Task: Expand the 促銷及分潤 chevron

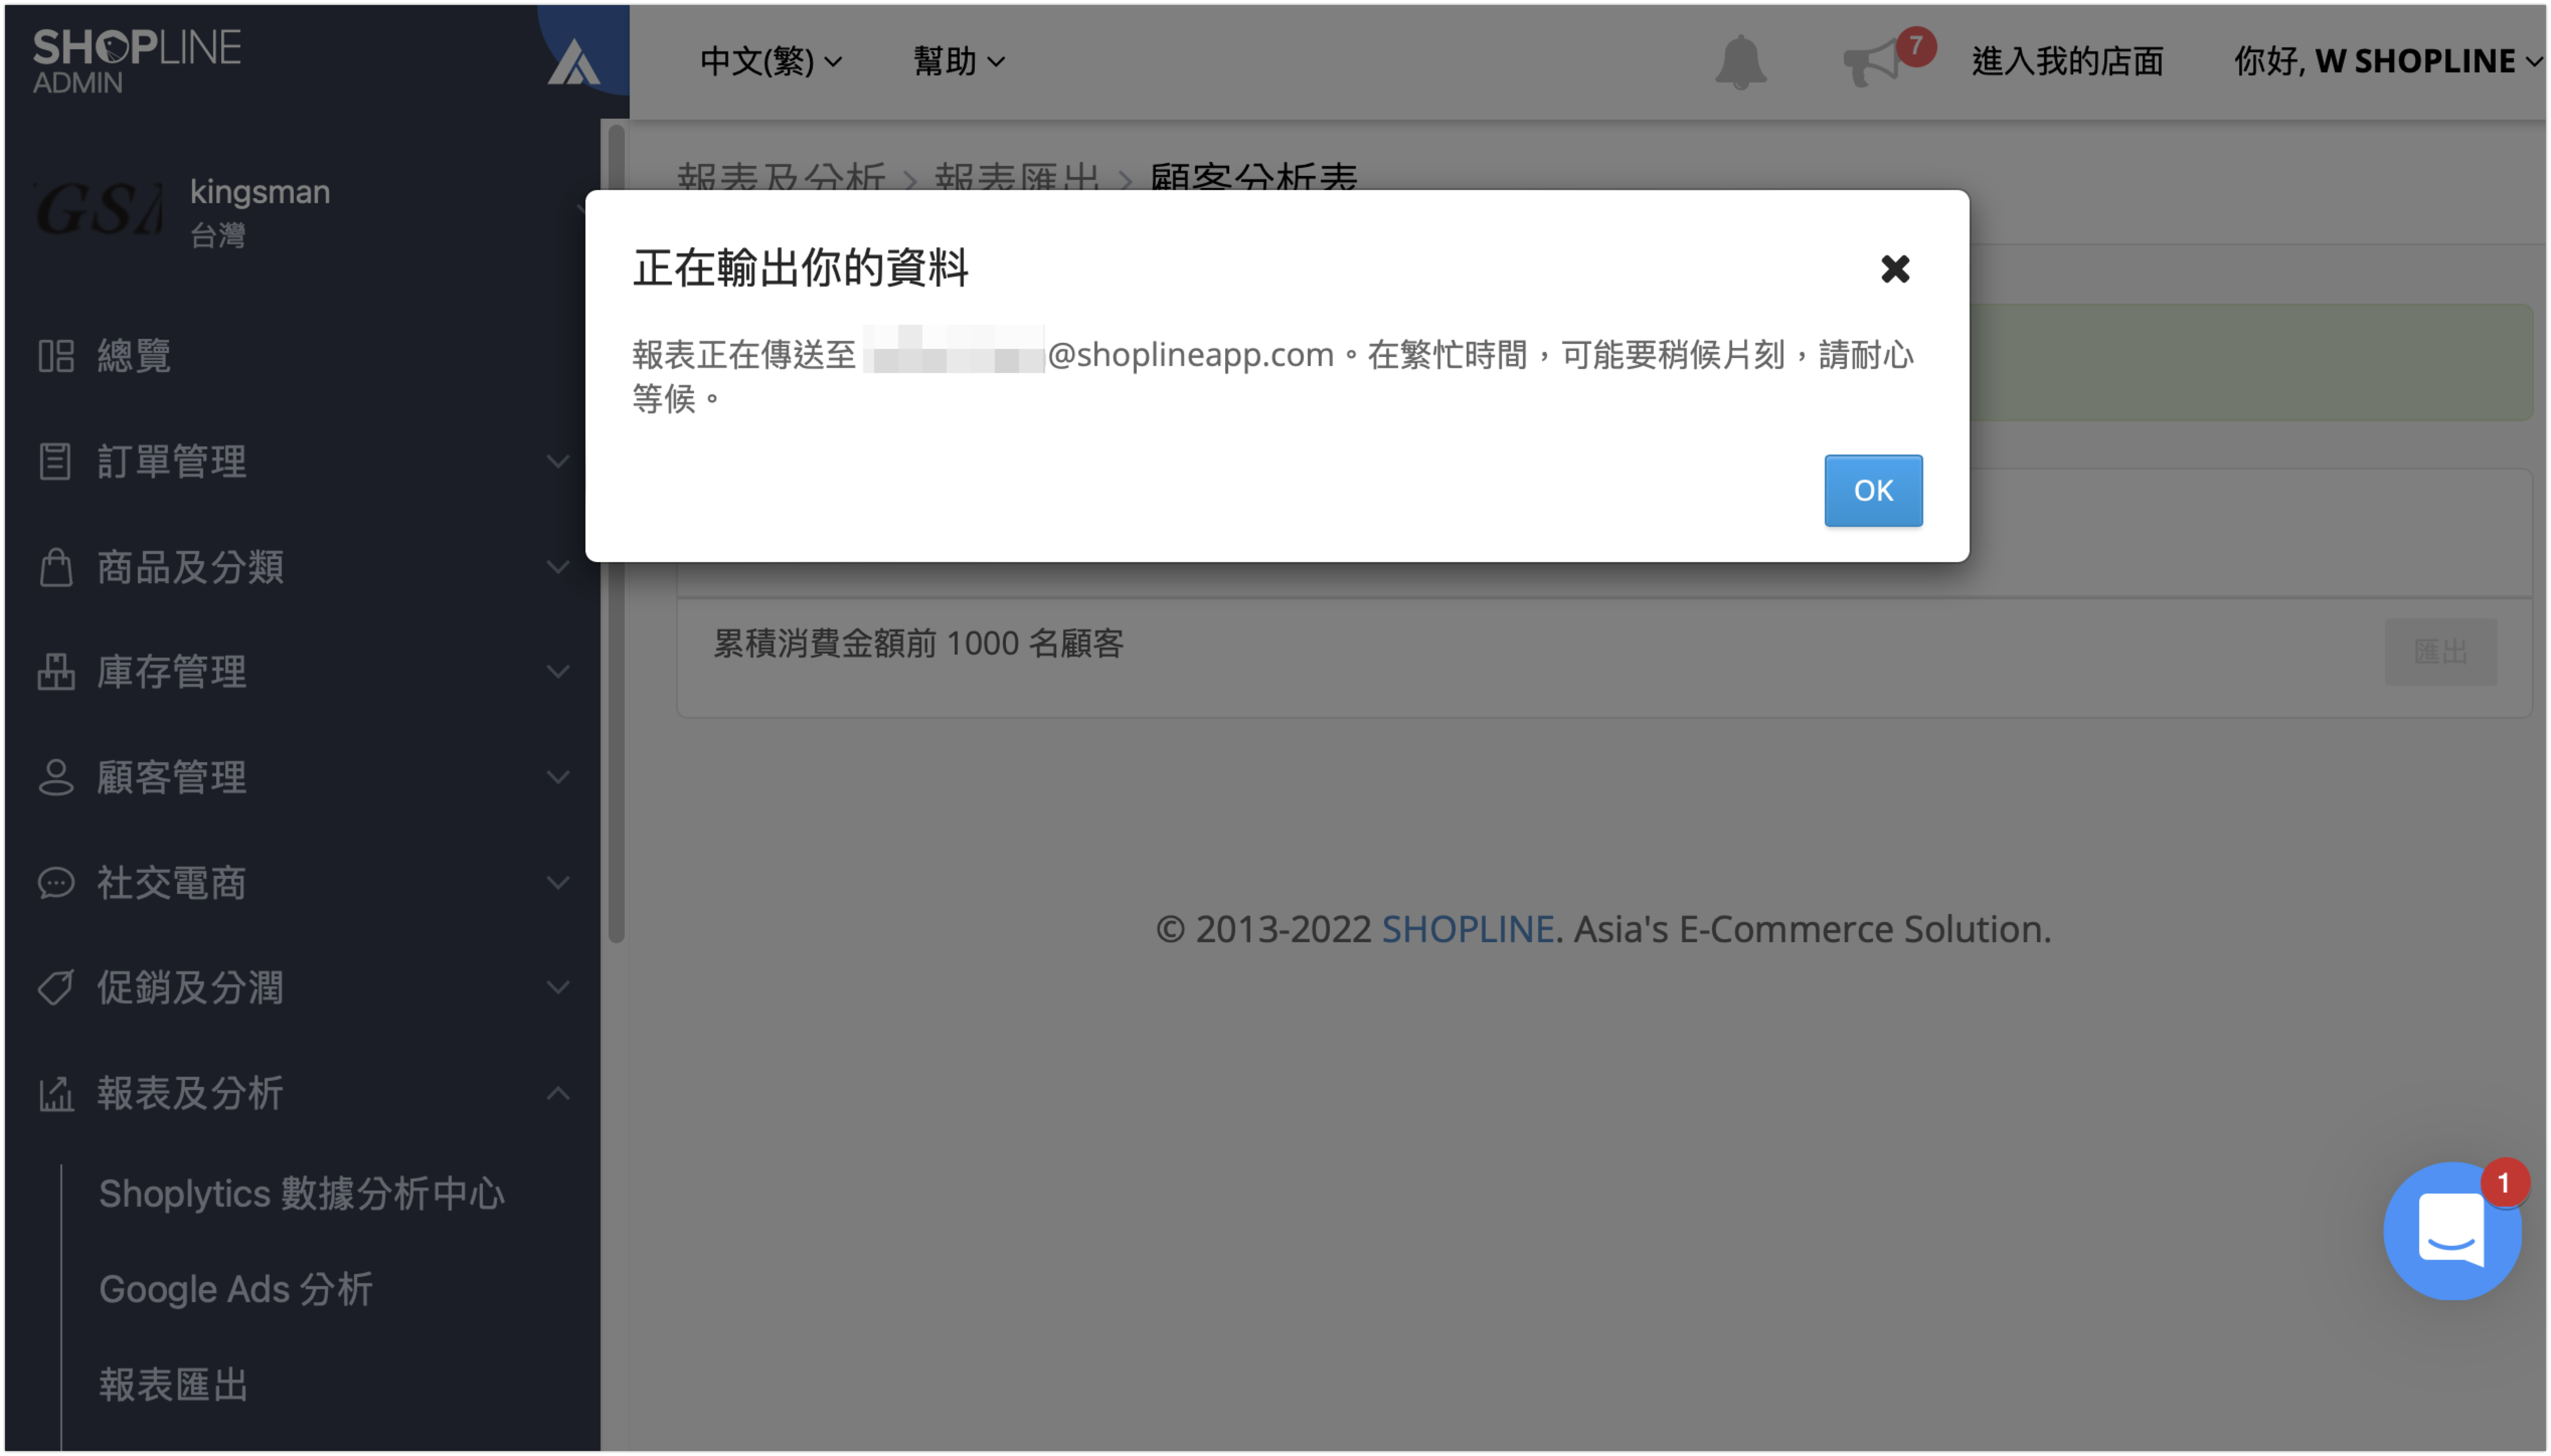Action: [x=558, y=988]
